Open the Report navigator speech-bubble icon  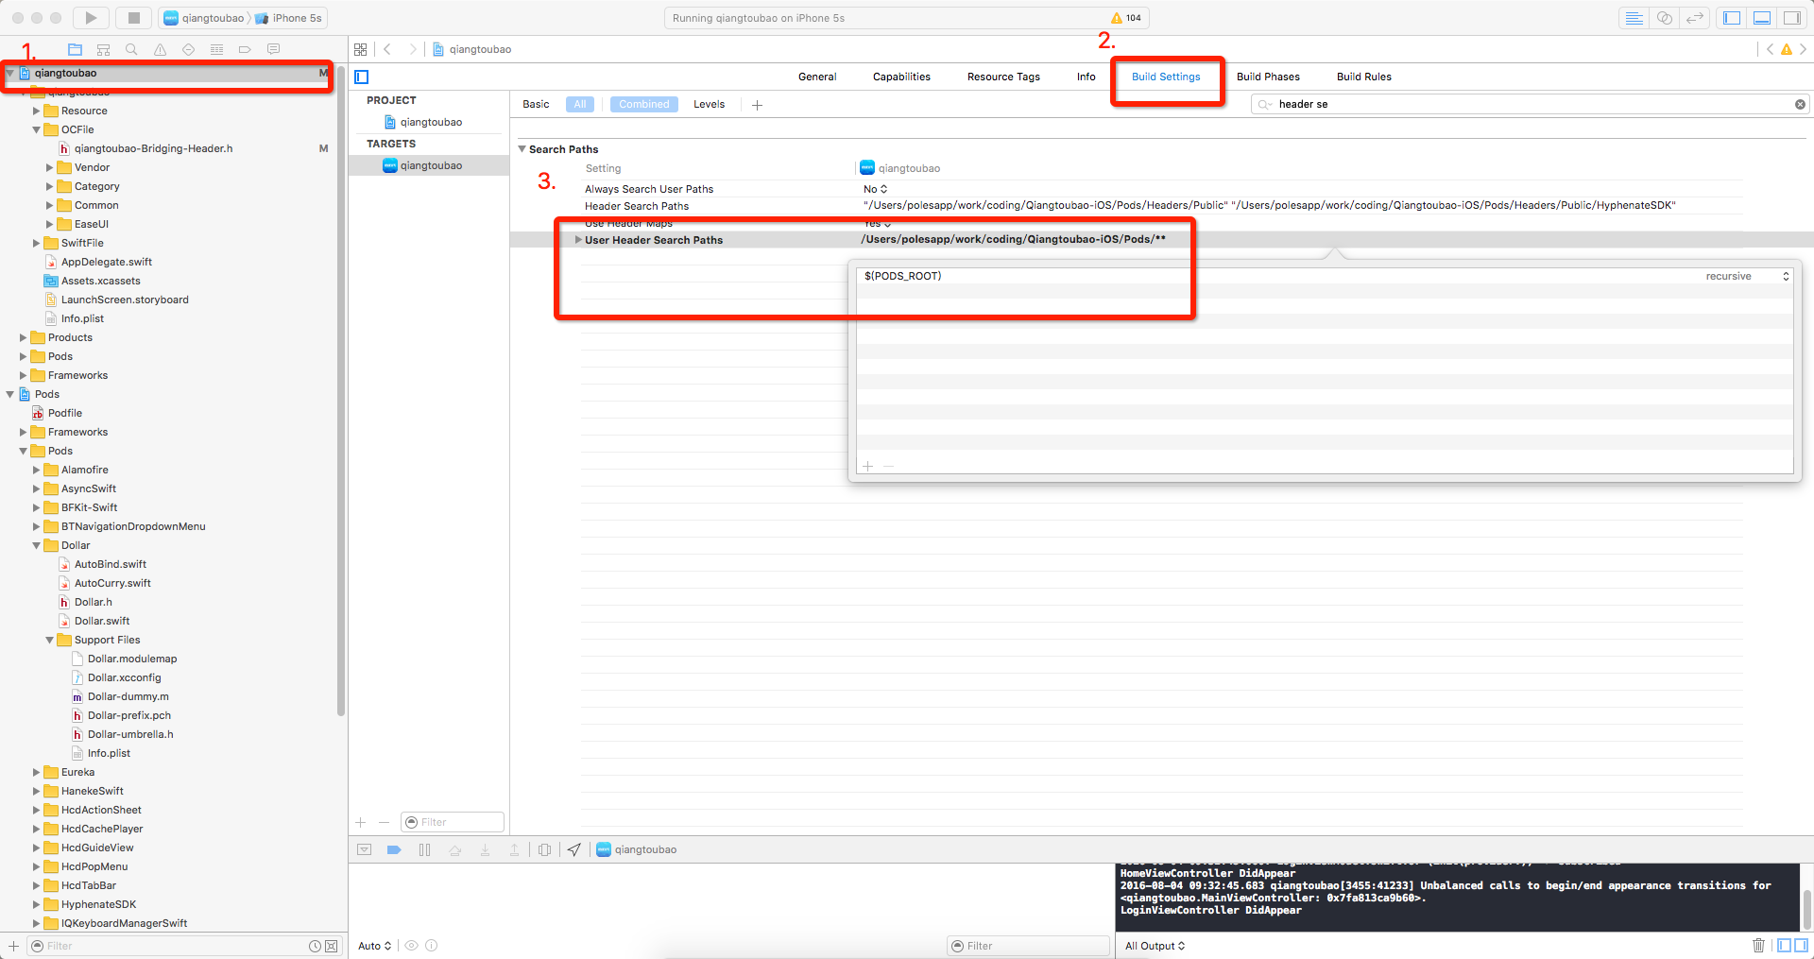[x=273, y=49]
